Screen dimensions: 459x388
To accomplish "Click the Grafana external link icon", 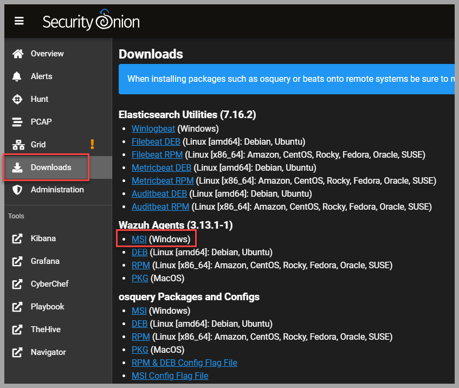I will [x=17, y=261].
